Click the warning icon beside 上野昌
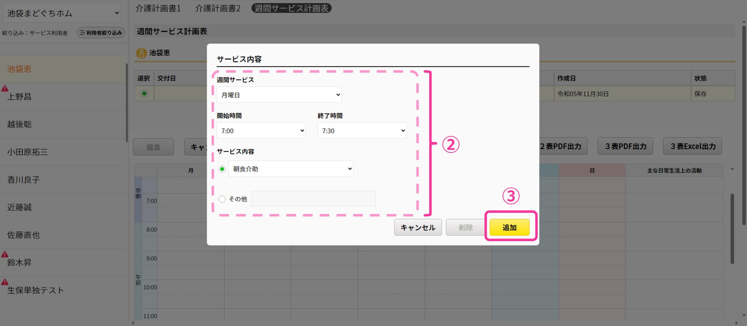747x326 pixels. click(5, 89)
